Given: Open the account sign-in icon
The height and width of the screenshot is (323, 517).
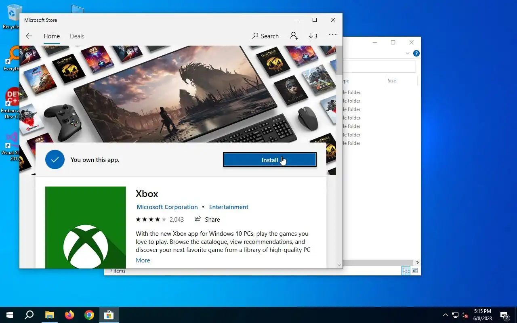Looking at the screenshot, I should point(294,36).
